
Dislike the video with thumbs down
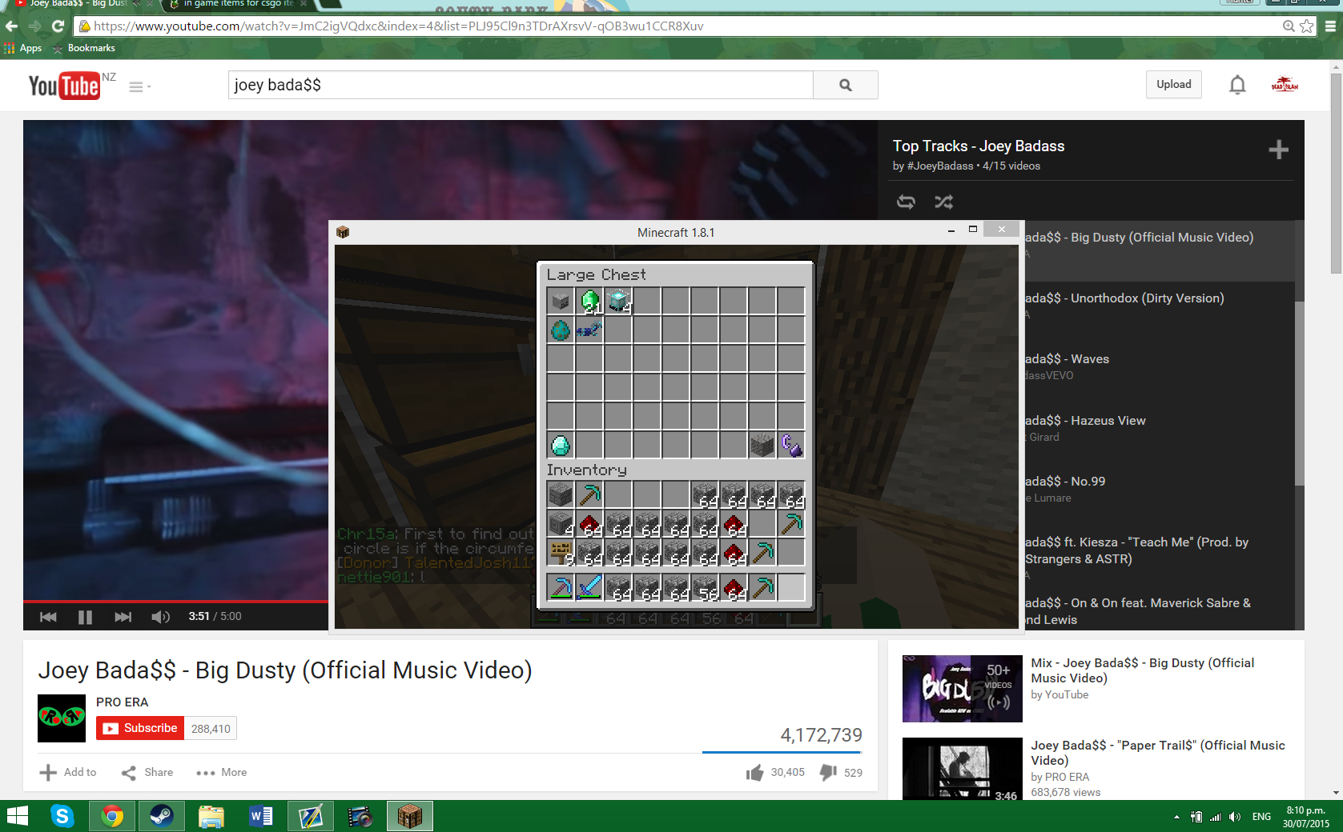[x=828, y=772]
